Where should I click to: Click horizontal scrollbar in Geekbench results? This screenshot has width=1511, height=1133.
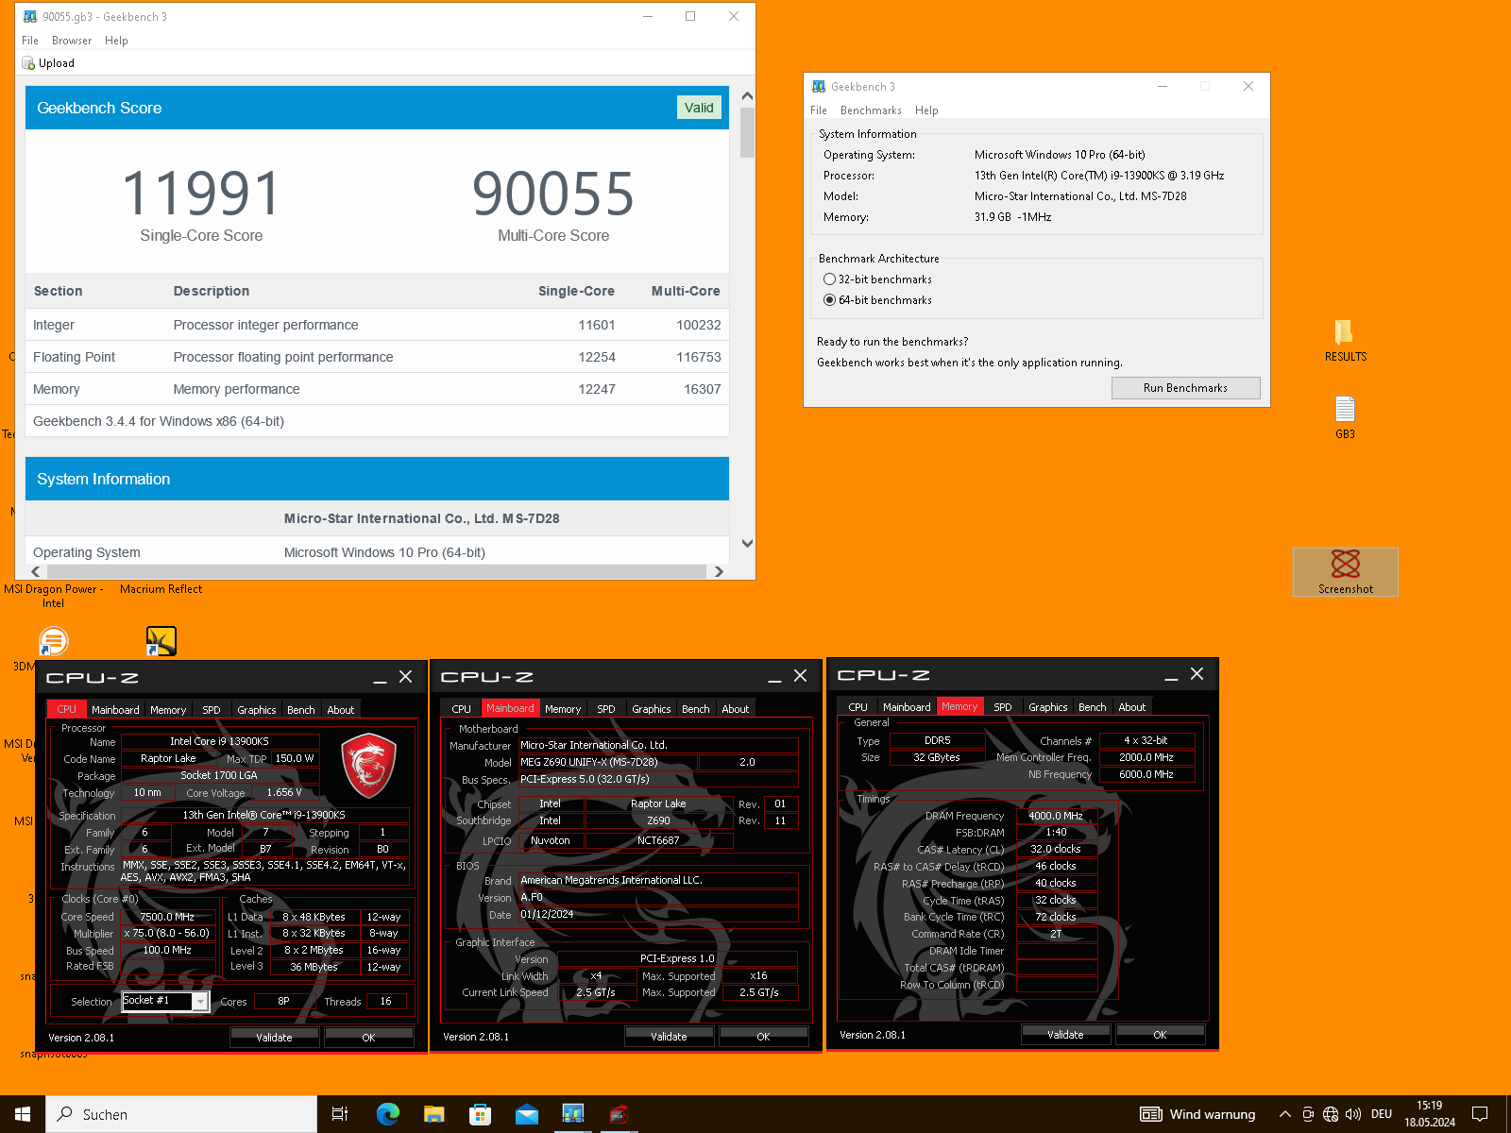pos(377,571)
